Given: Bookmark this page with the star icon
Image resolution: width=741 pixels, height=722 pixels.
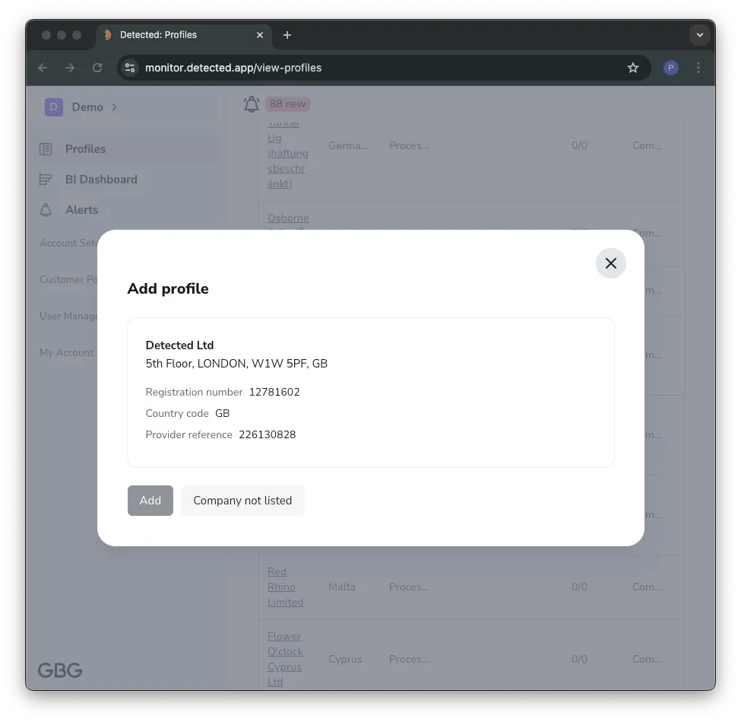Looking at the screenshot, I should [633, 68].
